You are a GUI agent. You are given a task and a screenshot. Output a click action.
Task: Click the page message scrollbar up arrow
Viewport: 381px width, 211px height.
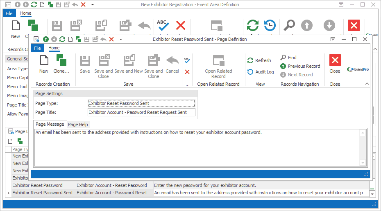pyautogui.click(x=363, y=133)
